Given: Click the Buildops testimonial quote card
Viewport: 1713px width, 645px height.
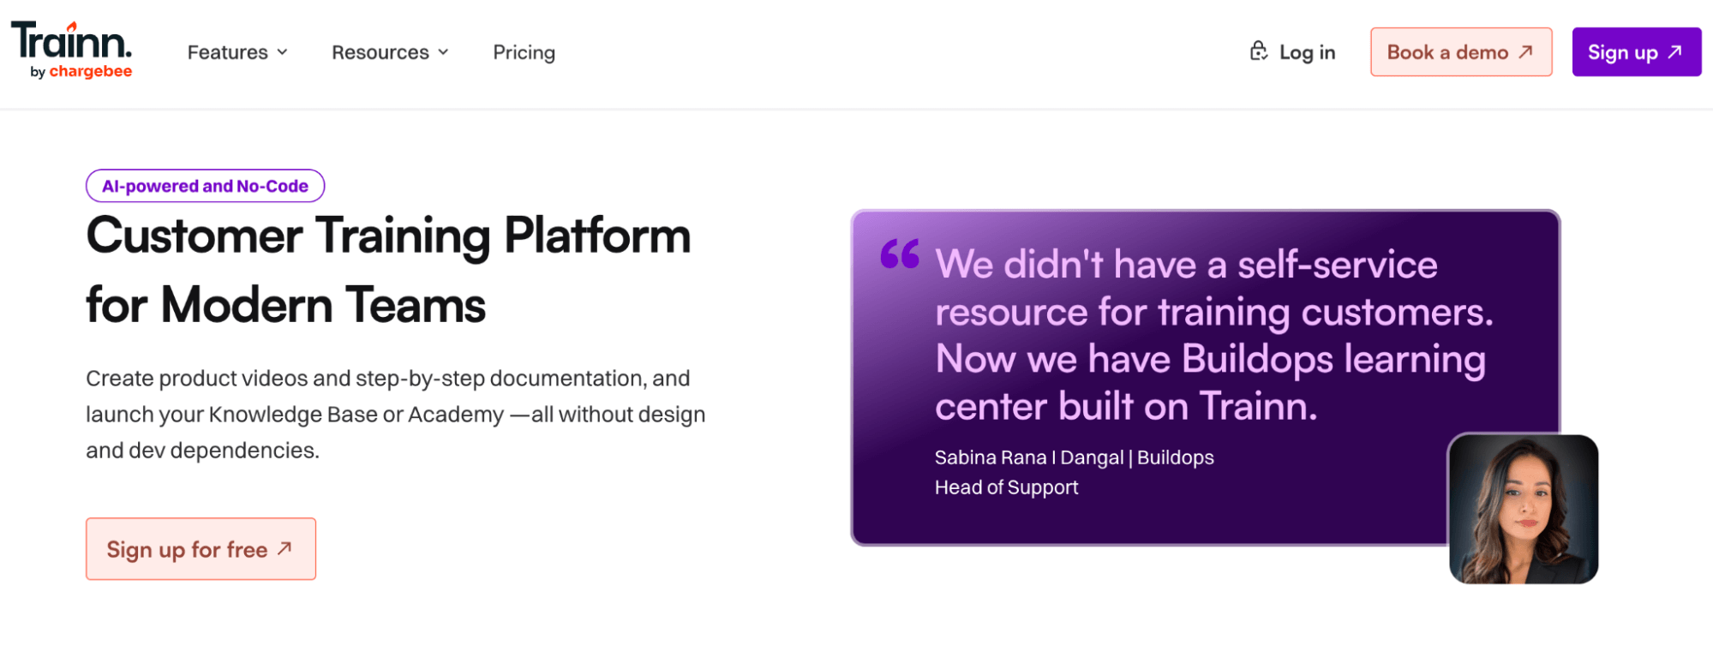Looking at the screenshot, I should pos(1205,377).
